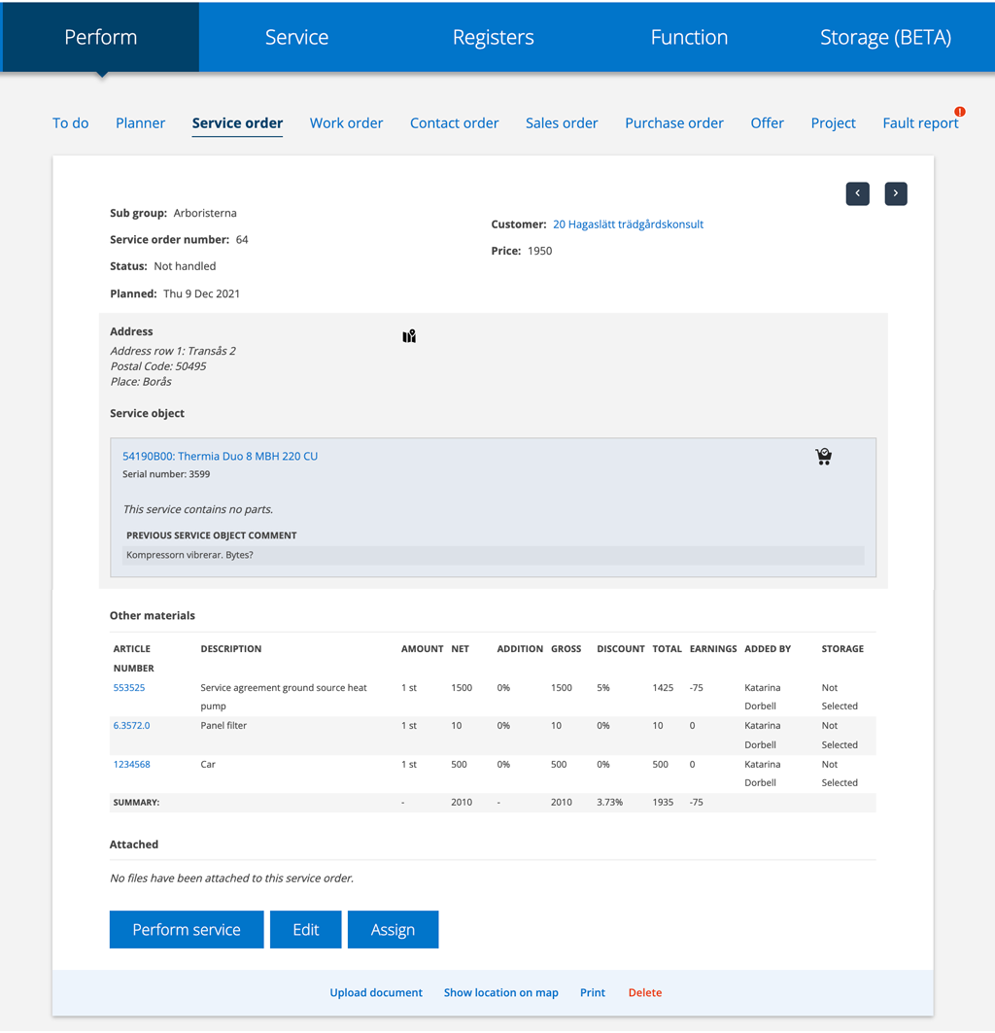The image size is (995, 1033).
Task: Click the Assign button
Action: [x=393, y=929]
